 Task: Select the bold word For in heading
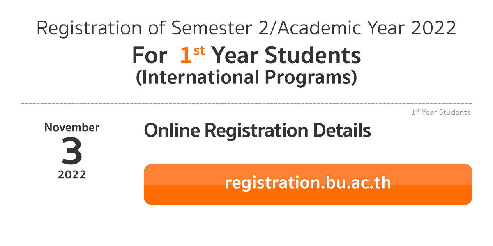[150, 56]
